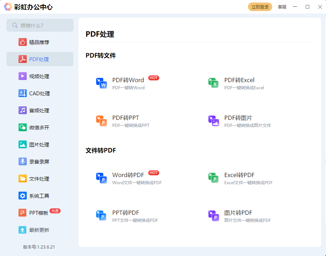Image resolution: width=326 pixels, height=256 pixels.
Task: Click the PPT转PDF blue icon
Action: coord(101,215)
